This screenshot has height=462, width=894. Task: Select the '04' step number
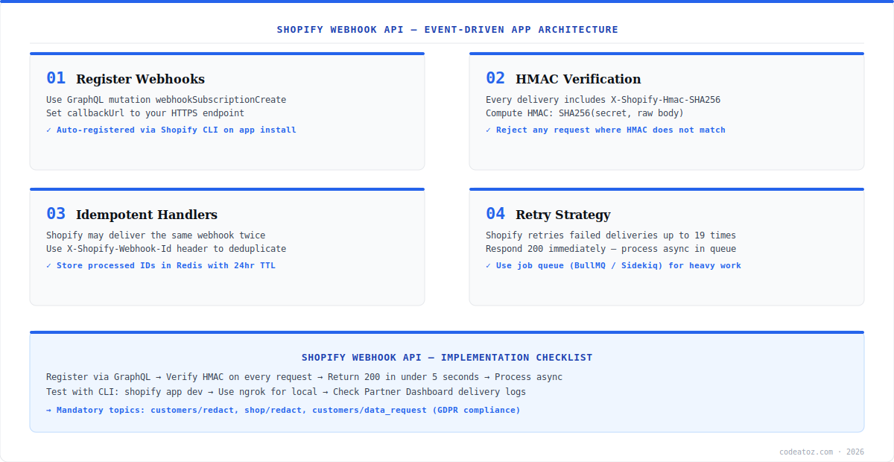click(x=495, y=214)
